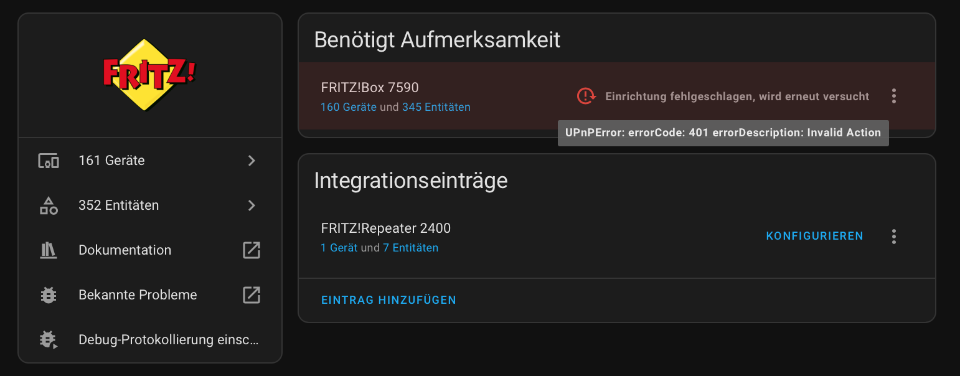Open the 7 Entitäten link under FRITZ!Repeater
The width and height of the screenshot is (960, 376).
[x=410, y=248]
